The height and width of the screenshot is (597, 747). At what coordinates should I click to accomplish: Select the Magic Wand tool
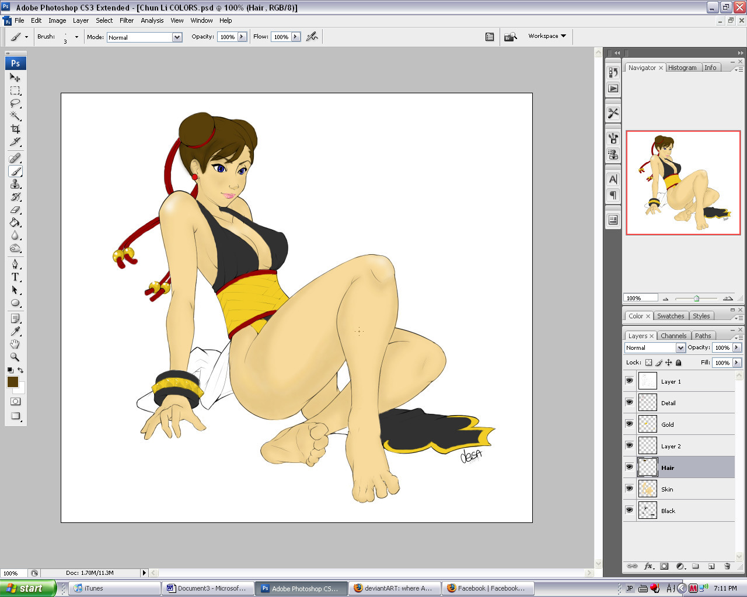click(15, 116)
